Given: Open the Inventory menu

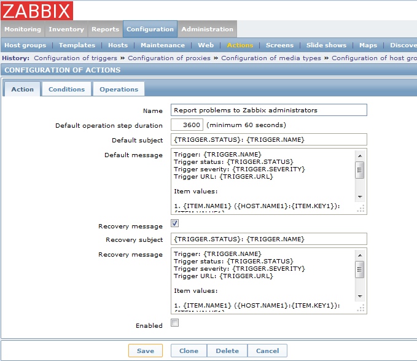Looking at the screenshot, I should click(x=66, y=29).
